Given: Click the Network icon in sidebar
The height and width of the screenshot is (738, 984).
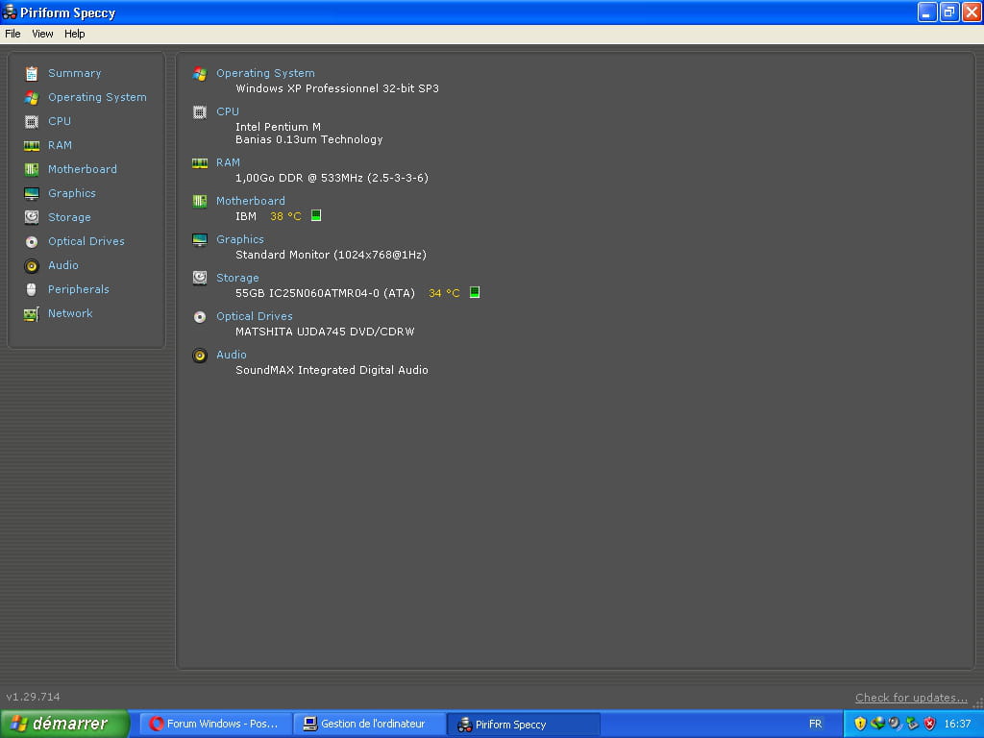Looking at the screenshot, I should 32,313.
